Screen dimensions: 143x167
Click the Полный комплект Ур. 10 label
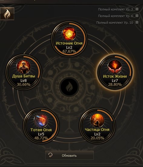click(115, 23)
